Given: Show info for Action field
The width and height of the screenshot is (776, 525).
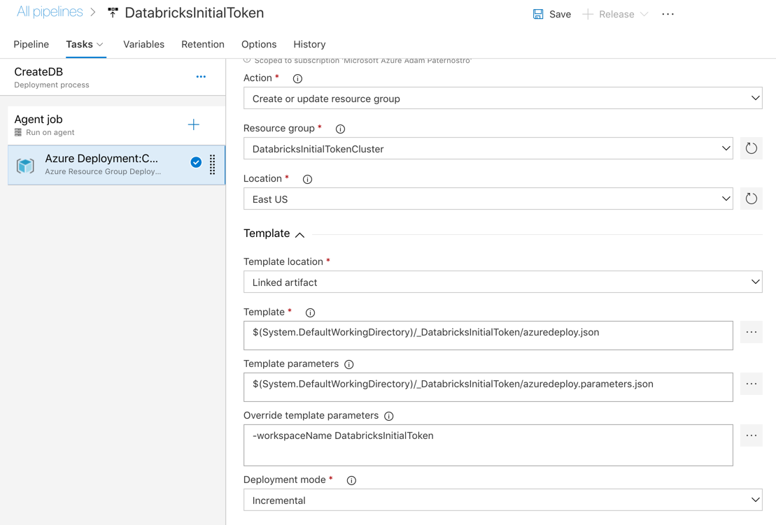Looking at the screenshot, I should pyautogui.click(x=297, y=78).
